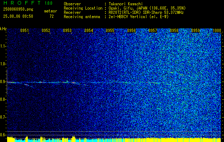Click the Observer label
This screenshot has width=224, height=142.
[72, 4]
